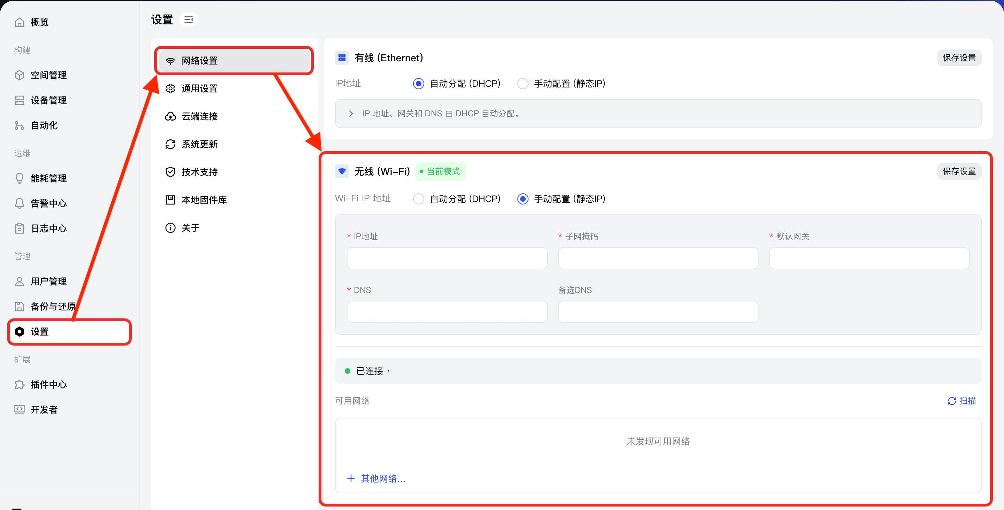Image resolution: width=1004 pixels, height=510 pixels.
Task: Click 扫描 to scan available networks
Action: pyautogui.click(x=961, y=401)
